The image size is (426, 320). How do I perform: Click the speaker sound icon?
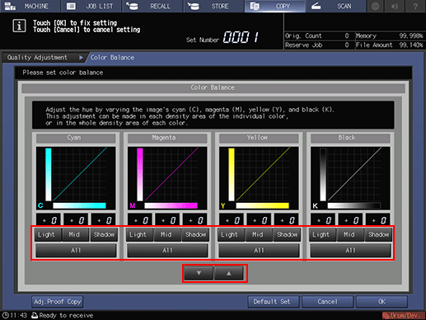point(395,6)
